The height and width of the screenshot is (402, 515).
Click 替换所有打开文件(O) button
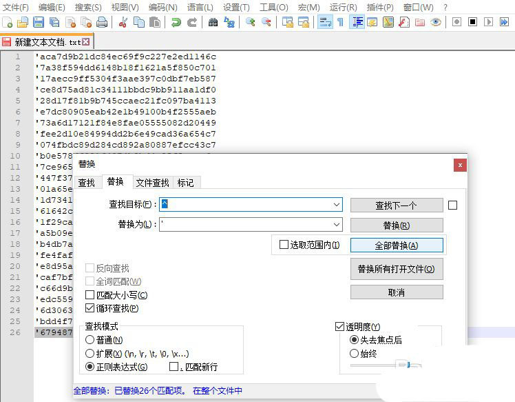pyautogui.click(x=397, y=269)
